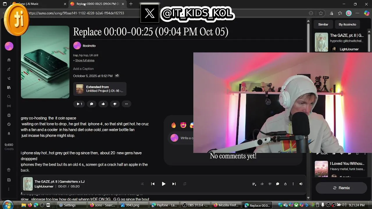This screenshot has width=372, height=209.
Task: Open the song's more options ellipsis
Action: 126,104
